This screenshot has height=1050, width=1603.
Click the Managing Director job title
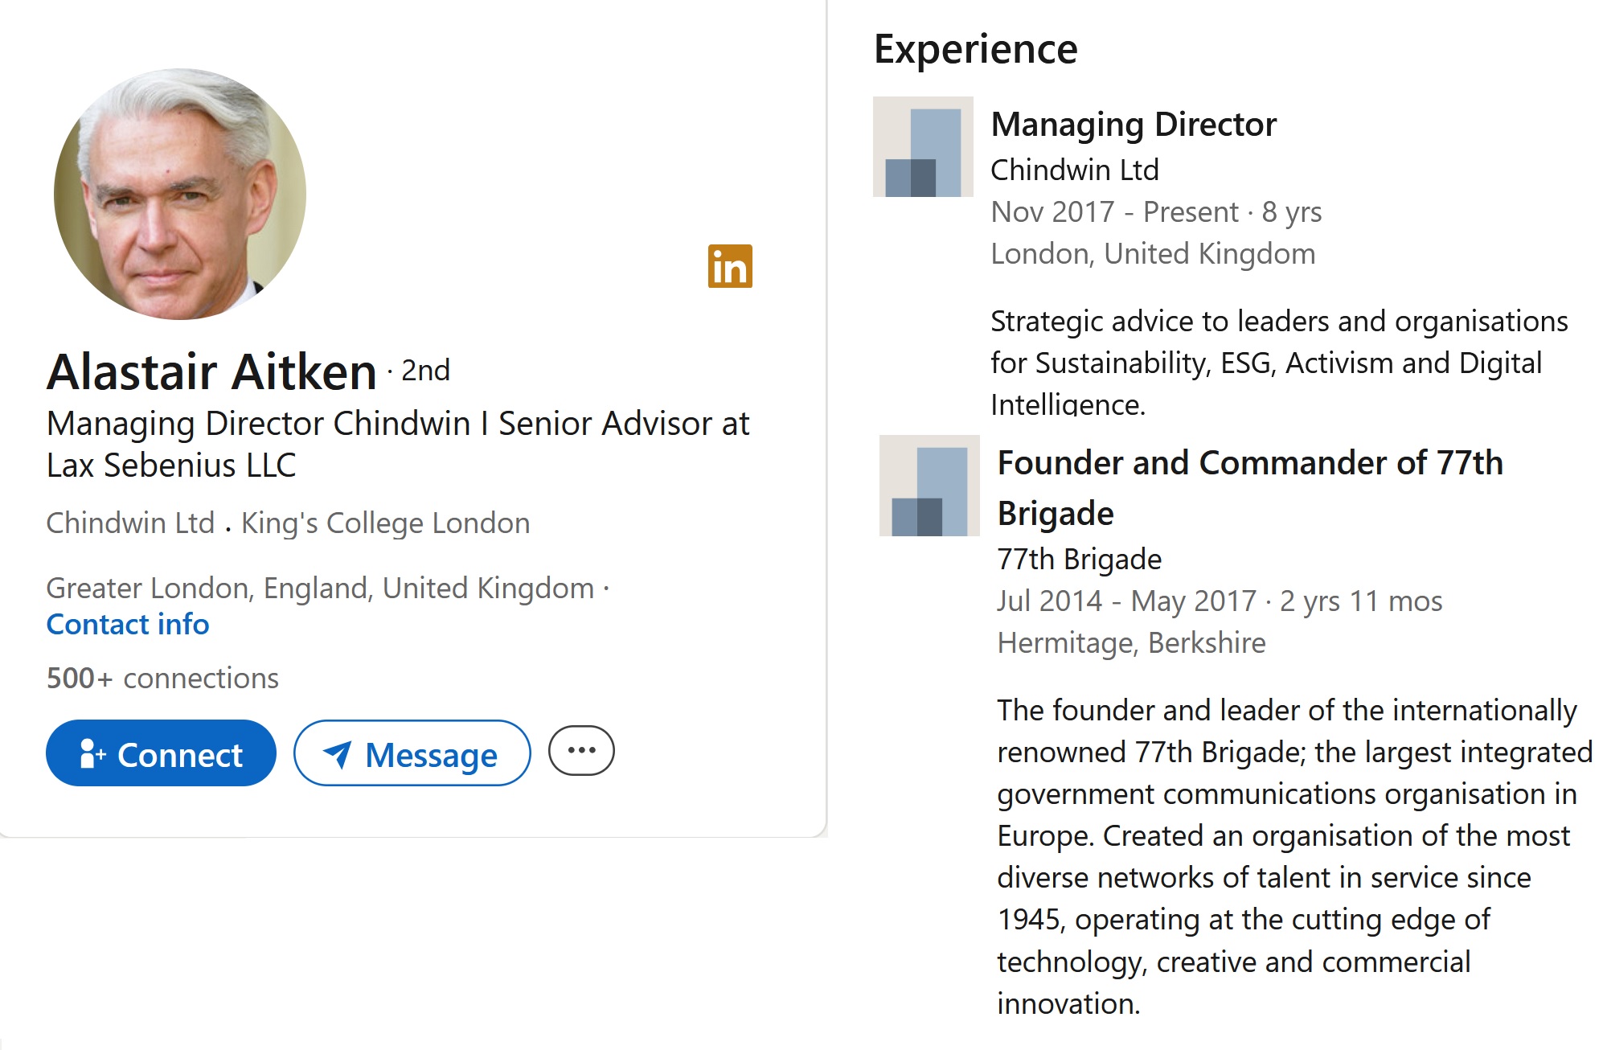click(1134, 125)
